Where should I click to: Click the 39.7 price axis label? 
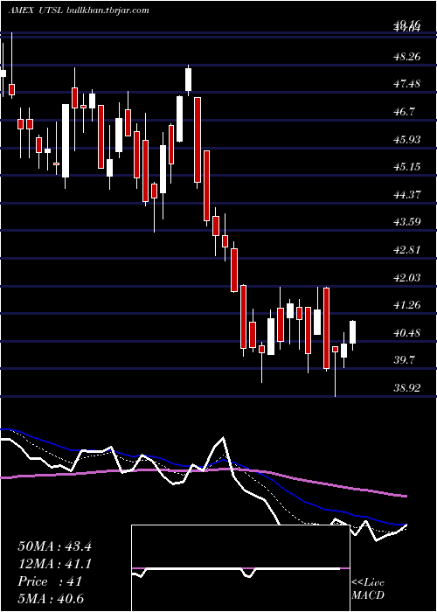[404, 360]
